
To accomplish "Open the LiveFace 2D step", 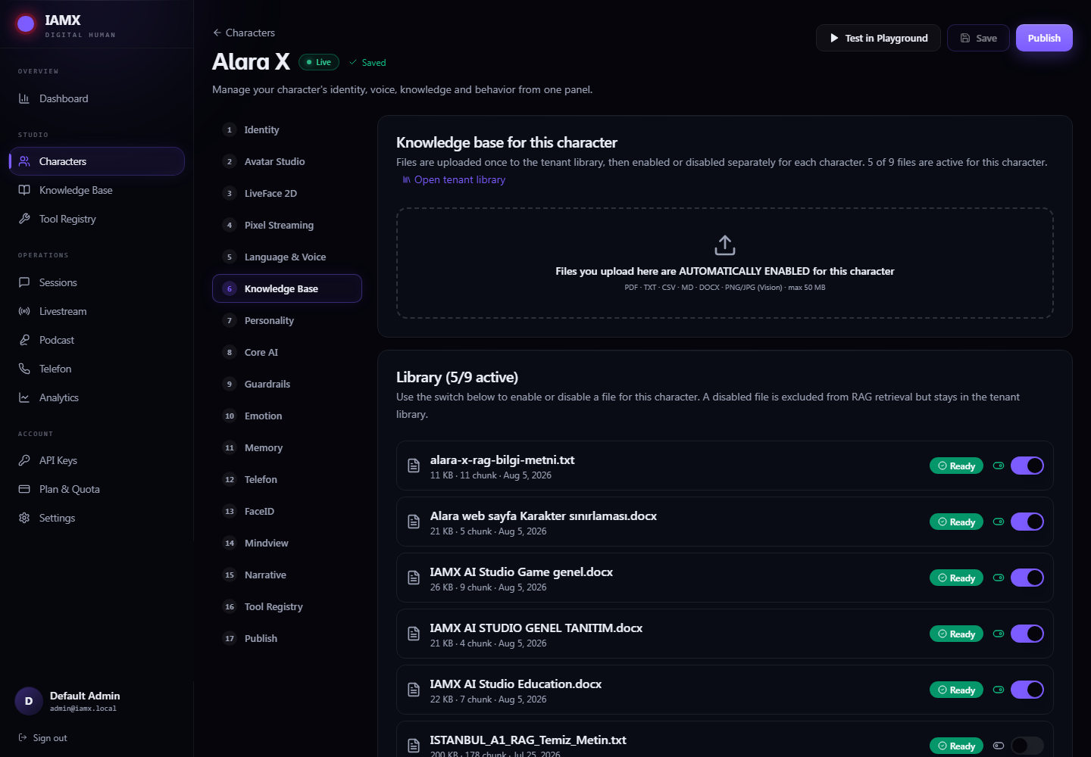I will [x=287, y=193].
